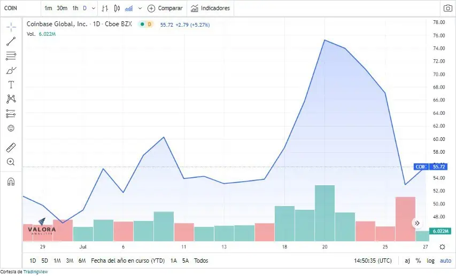Image resolution: width=456 pixels, height=276 pixels.
Task: Set range to 1M
Action: click(57, 261)
